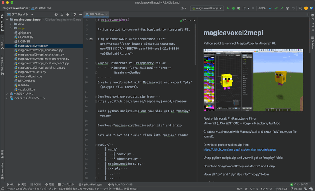Expand 外部ライブラリ node
This screenshot has width=315, height=191.
[x=7, y=94]
